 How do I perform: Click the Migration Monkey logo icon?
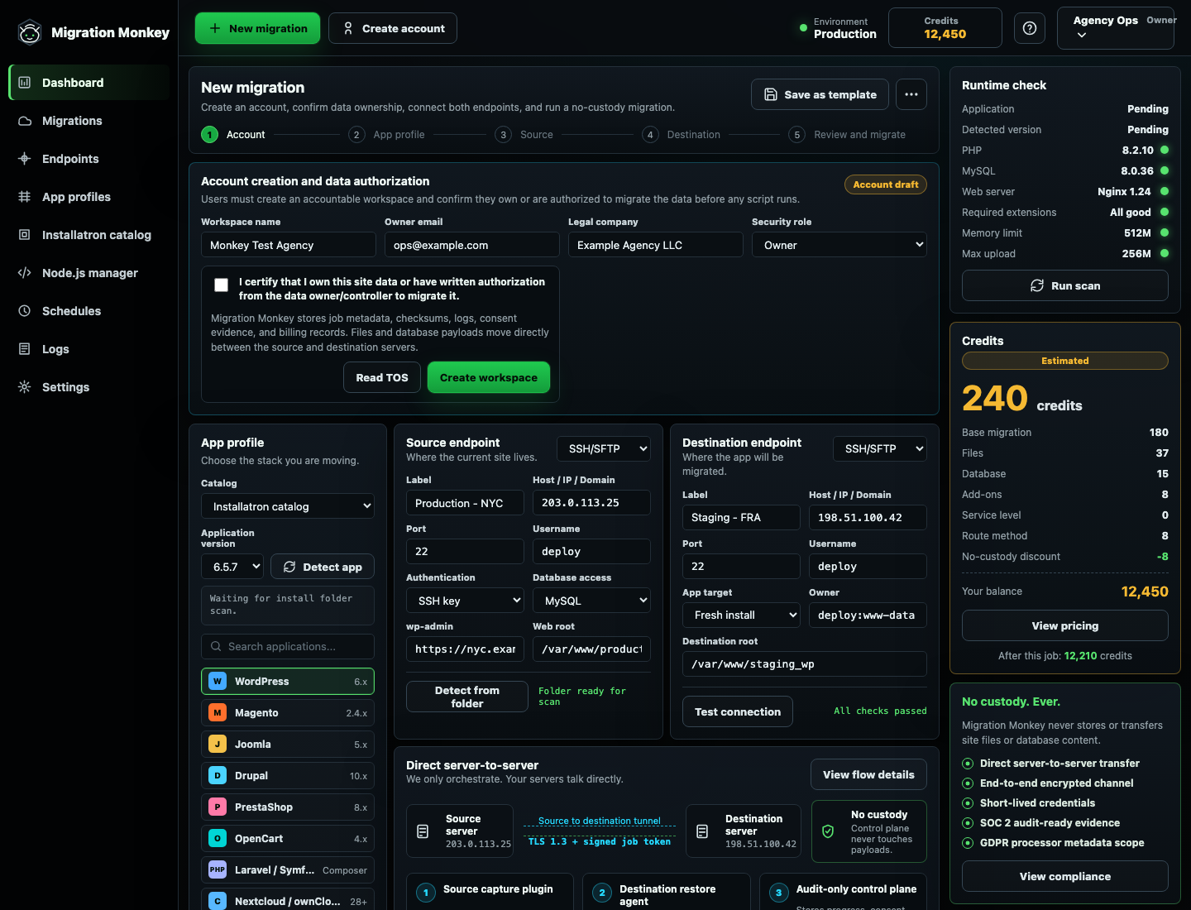[30, 32]
